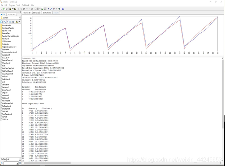This screenshot has height=166, width=225.
Task: Select the Linear Plan file
Action: point(6,90)
